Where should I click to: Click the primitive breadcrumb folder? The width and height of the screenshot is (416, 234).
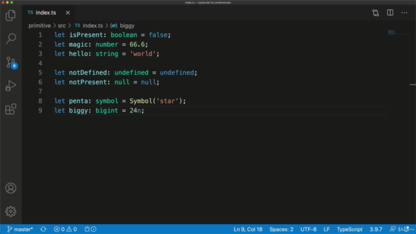click(40, 26)
